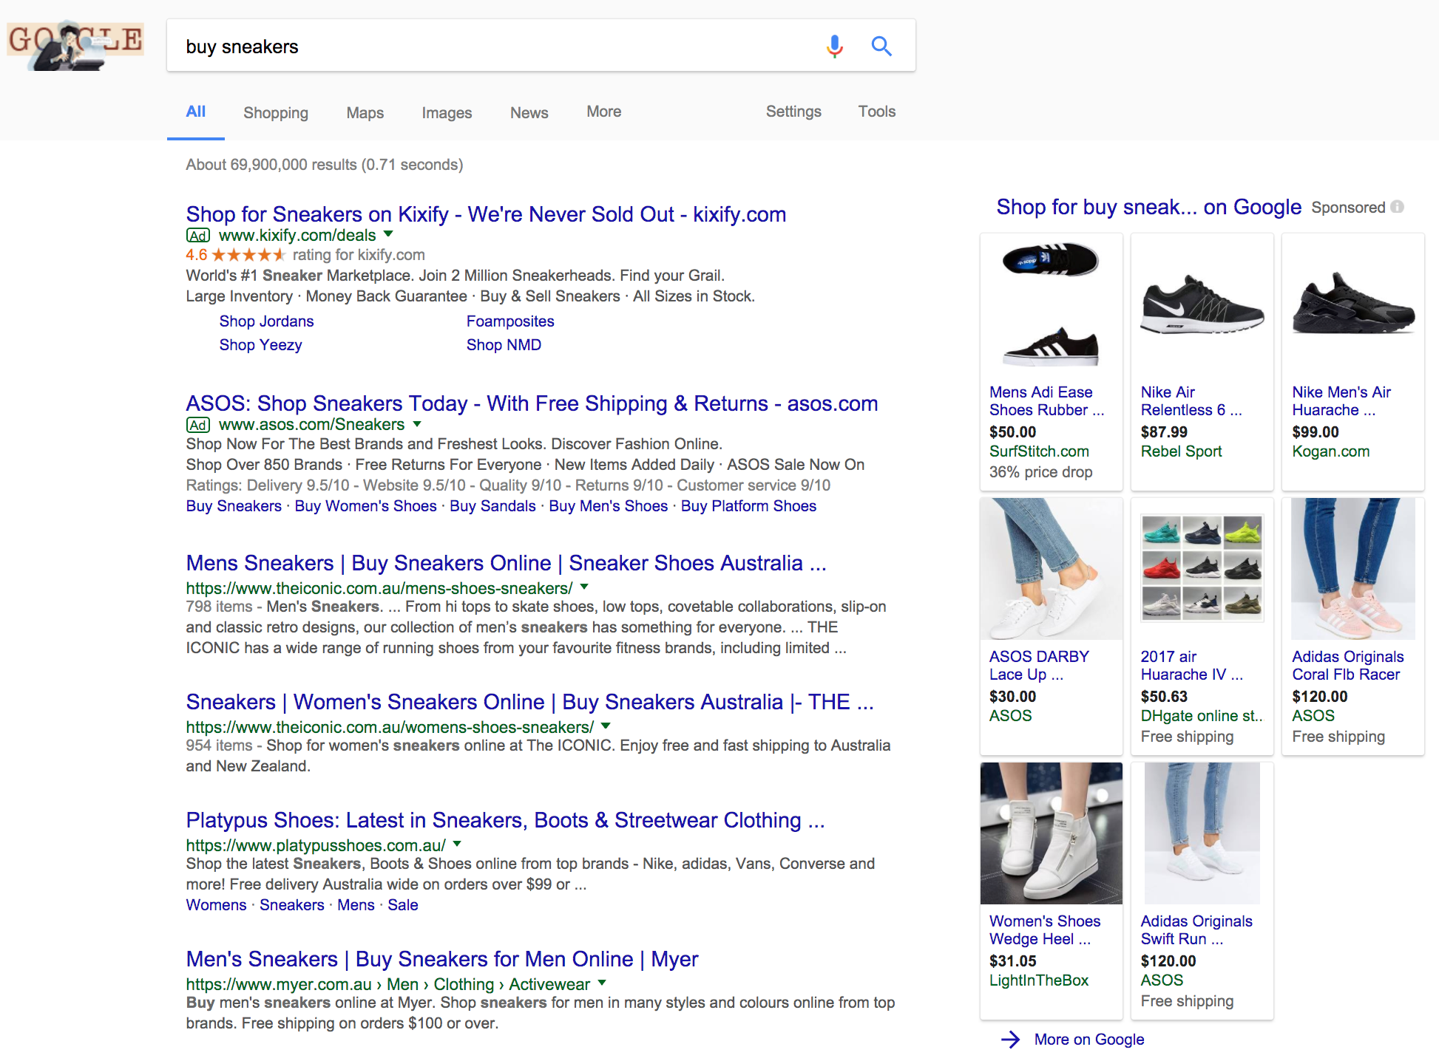Click the Kogan.com seller link
This screenshot has width=1439, height=1061.
click(1330, 451)
